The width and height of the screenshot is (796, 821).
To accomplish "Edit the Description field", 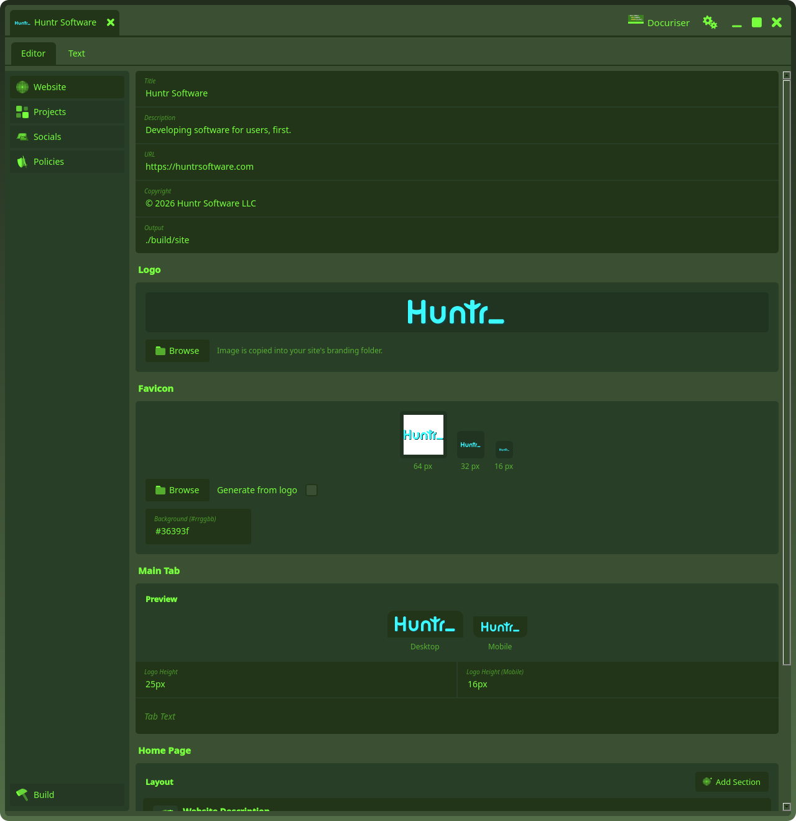I will point(457,126).
